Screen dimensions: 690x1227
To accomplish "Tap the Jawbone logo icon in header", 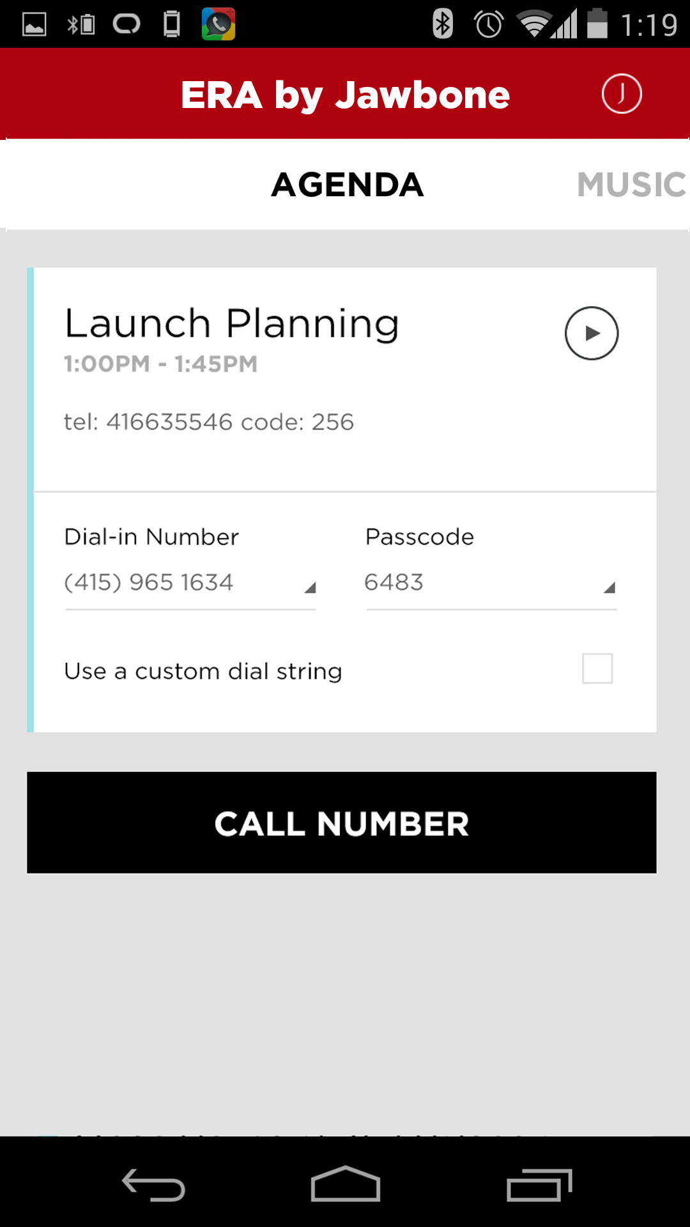I will point(621,94).
